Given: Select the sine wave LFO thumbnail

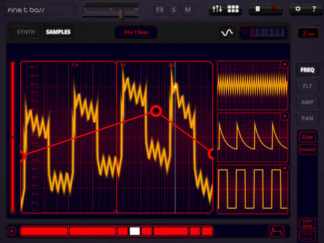Looking at the screenshot, I should point(252,85).
